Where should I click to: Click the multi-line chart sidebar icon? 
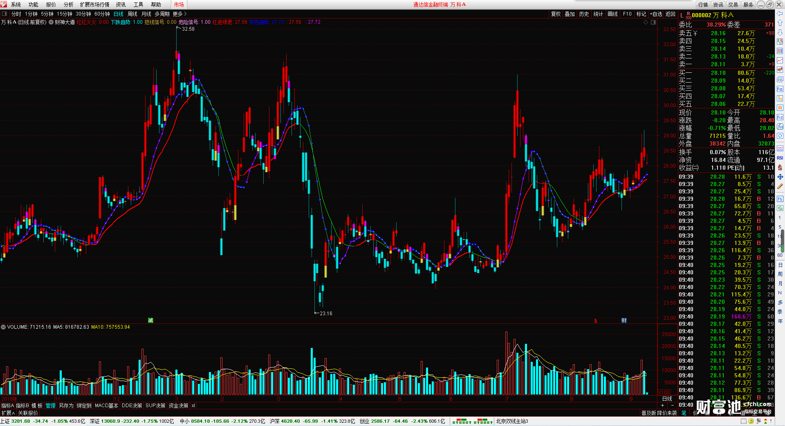pos(780,148)
